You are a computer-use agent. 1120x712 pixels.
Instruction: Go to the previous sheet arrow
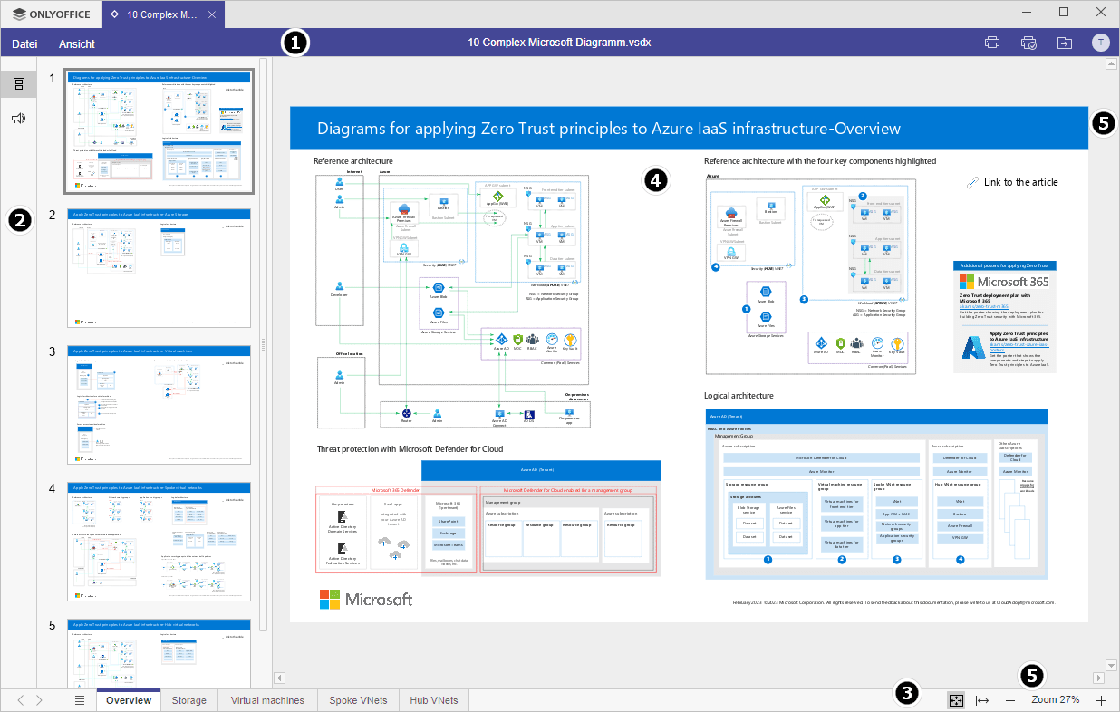(21, 700)
